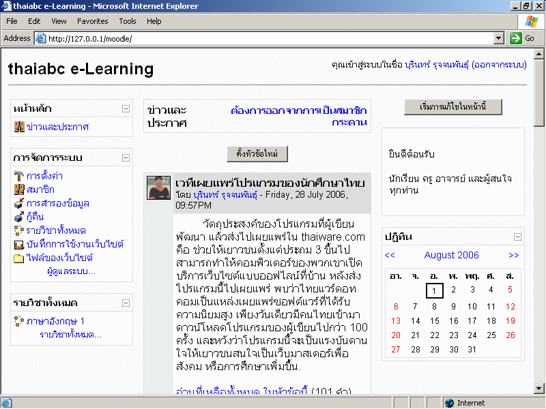546x409 pixels.
Task: Collapse the main menu block
Action: pyautogui.click(x=126, y=108)
